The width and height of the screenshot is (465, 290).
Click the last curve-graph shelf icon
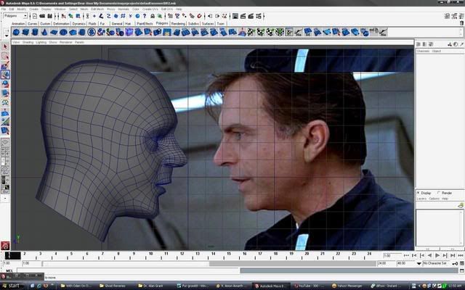click(x=383, y=32)
